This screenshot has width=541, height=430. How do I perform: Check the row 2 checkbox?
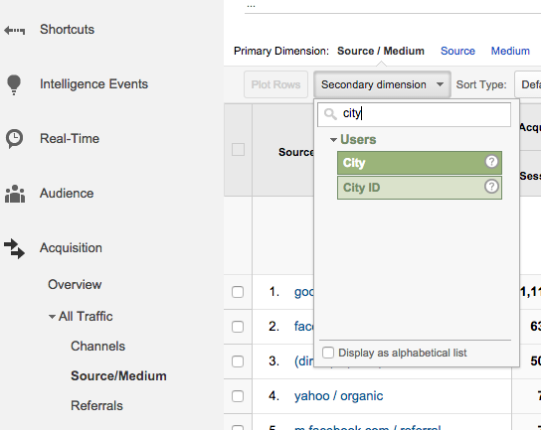pos(238,327)
